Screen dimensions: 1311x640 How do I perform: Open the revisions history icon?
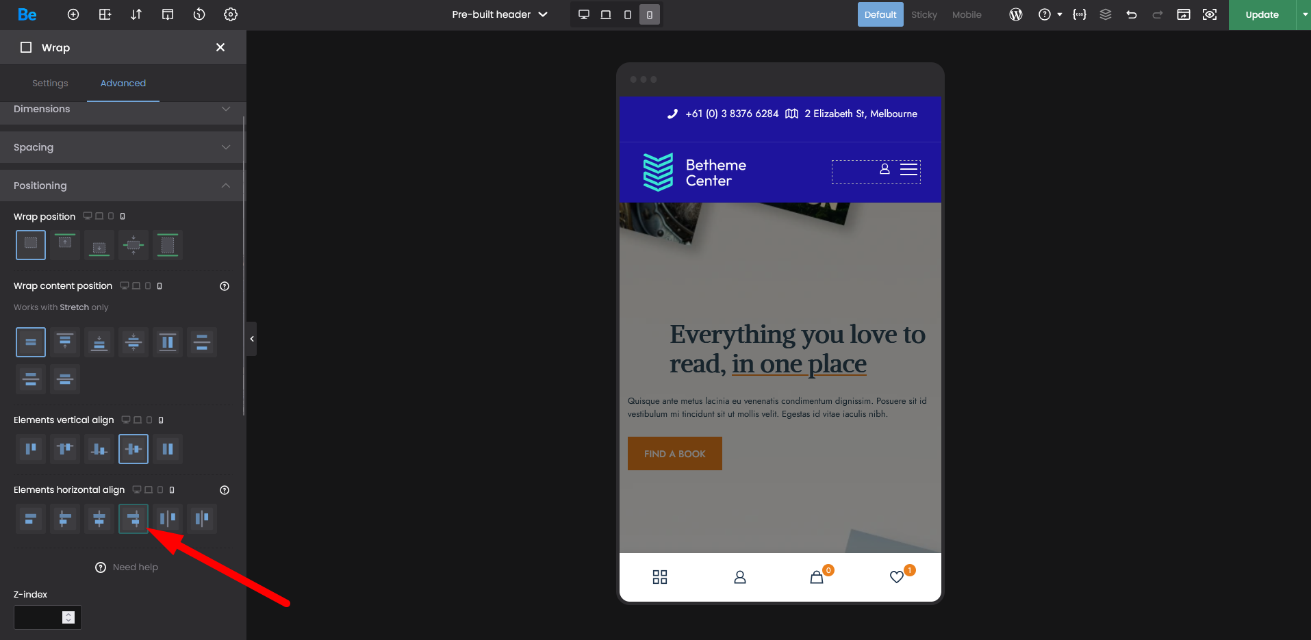pos(199,14)
